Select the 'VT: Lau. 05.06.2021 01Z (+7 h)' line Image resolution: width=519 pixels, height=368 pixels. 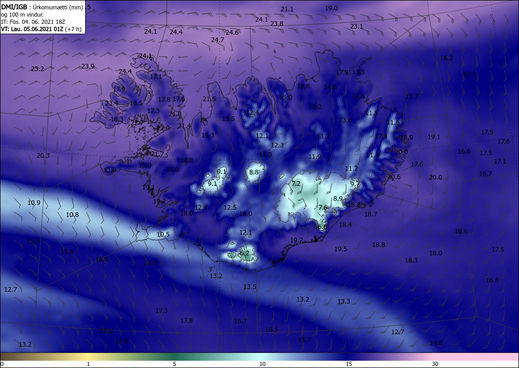coord(41,29)
